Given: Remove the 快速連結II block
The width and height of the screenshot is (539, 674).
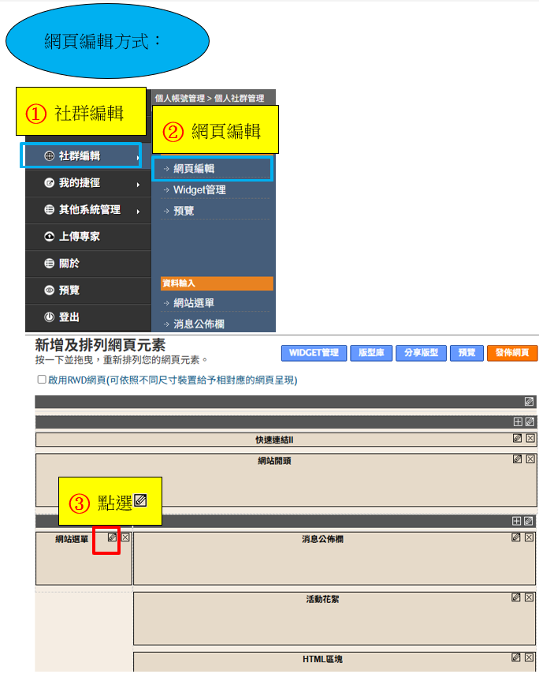Looking at the screenshot, I should coord(530,439).
